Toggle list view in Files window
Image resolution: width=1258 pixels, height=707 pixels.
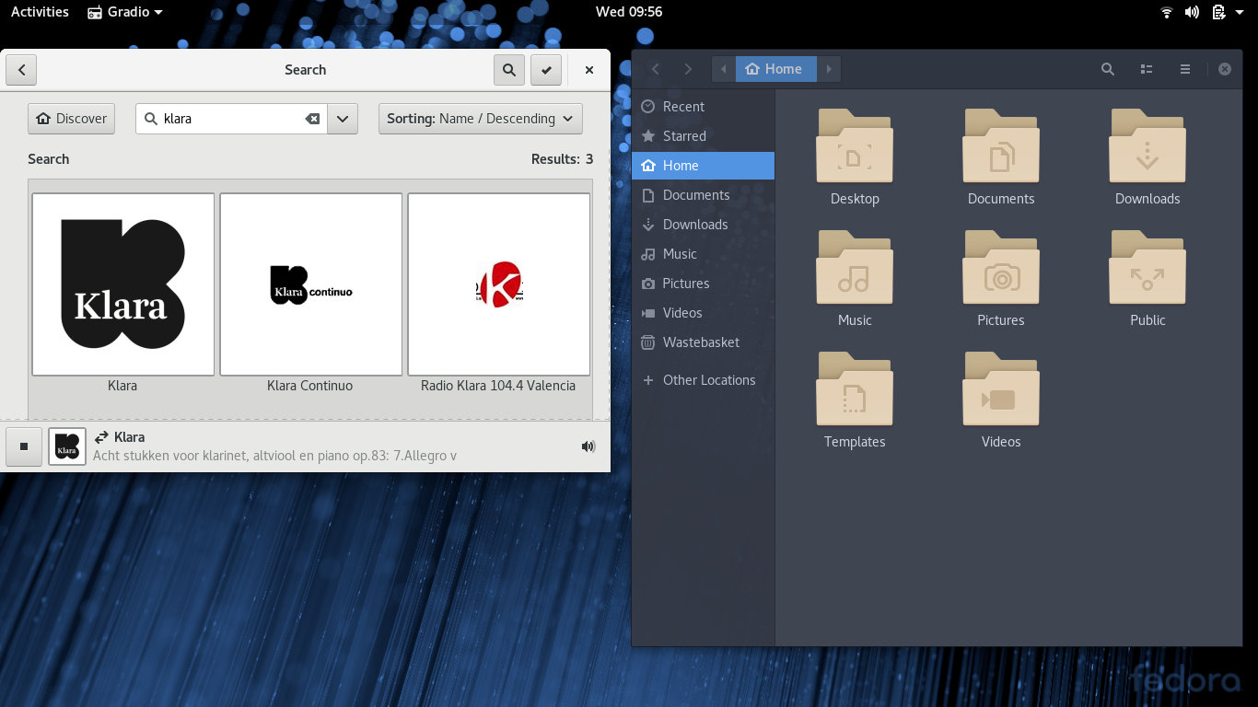[1147, 69]
